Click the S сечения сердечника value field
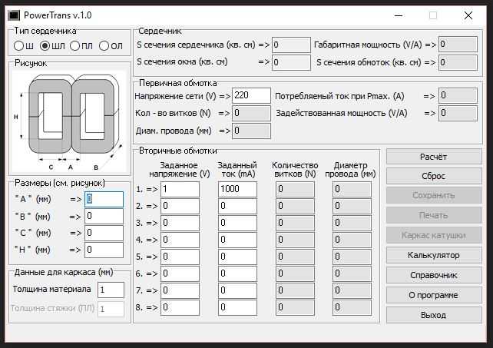The width and height of the screenshot is (493, 348). tap(291, 45)
